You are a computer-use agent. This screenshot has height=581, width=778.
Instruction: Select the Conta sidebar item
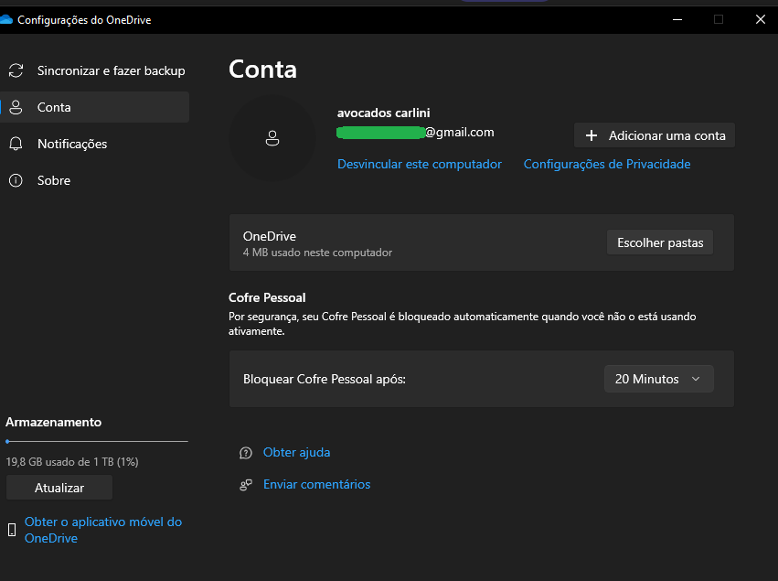pos(95,107)
